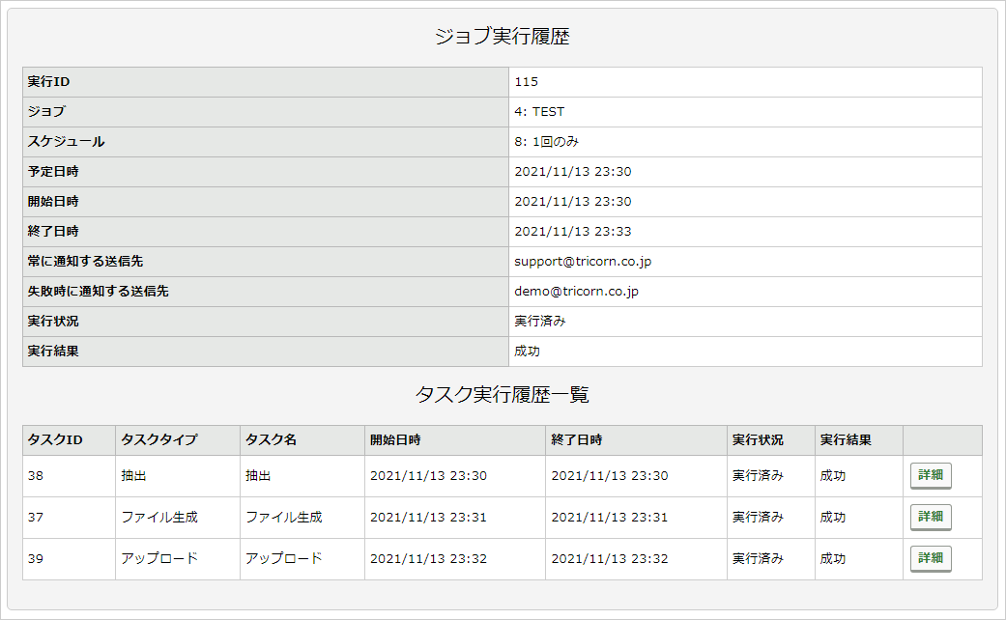1006x620 pixels.
Task: Click task ID cell 37
Action: pos(70,518)
